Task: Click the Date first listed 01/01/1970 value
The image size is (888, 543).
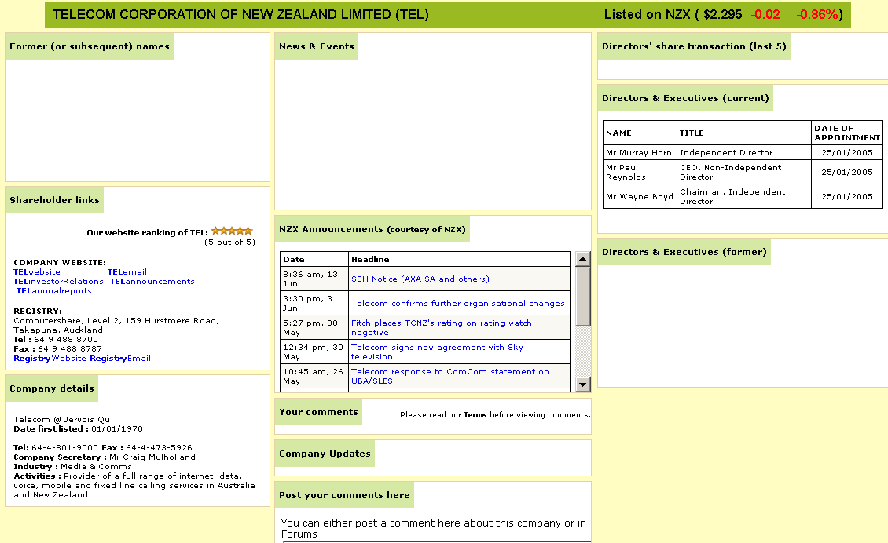Action: (x=117, y=428)
